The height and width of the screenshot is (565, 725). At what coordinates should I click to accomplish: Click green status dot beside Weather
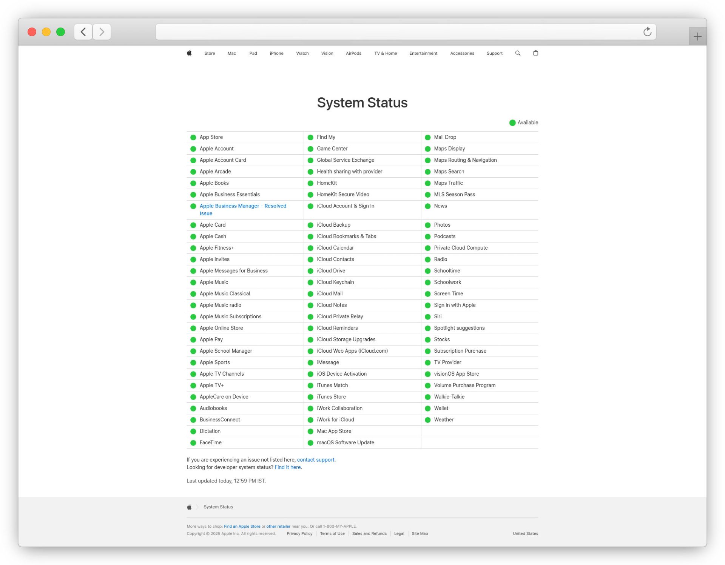427,420
